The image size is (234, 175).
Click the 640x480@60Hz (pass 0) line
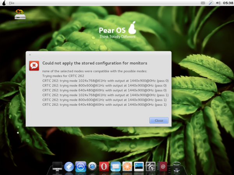tap(104, 90)
